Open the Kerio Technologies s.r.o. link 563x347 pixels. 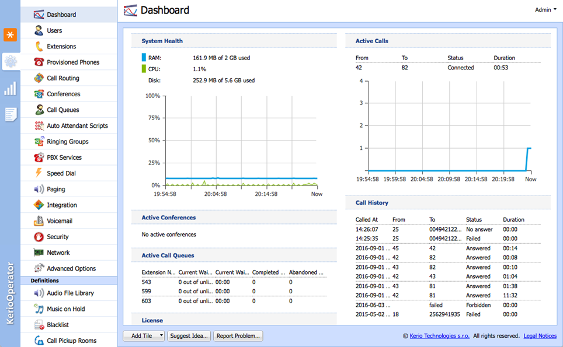click(440, 336)
